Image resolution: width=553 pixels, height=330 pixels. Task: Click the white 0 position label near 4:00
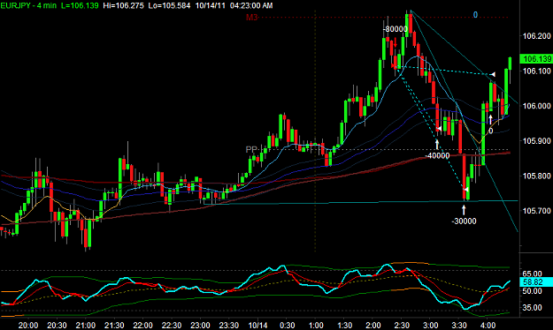point(490,131)
